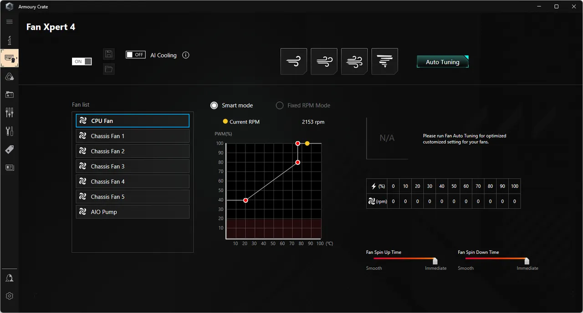Select Chassis Fan 4 in the fan list
583x313 pixels.
pyautogui.click(x=133, y=181)
